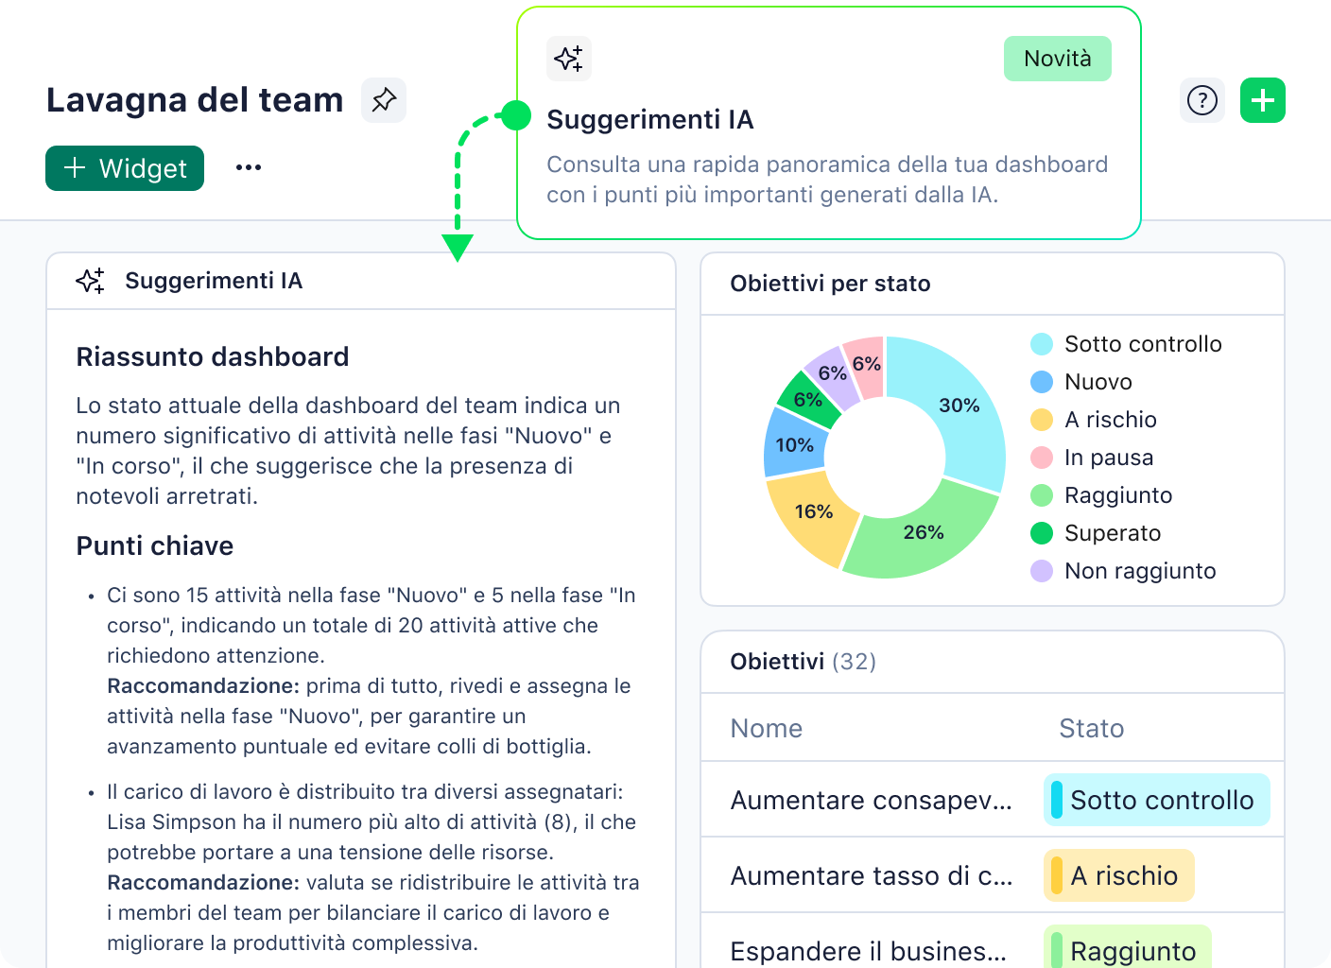
Task: Expand the Obiettivi per stato panel header
Action: tap(830, 284)
